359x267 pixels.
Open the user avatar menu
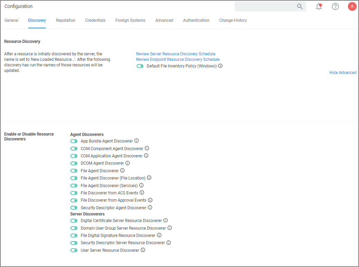click(352, 6)
